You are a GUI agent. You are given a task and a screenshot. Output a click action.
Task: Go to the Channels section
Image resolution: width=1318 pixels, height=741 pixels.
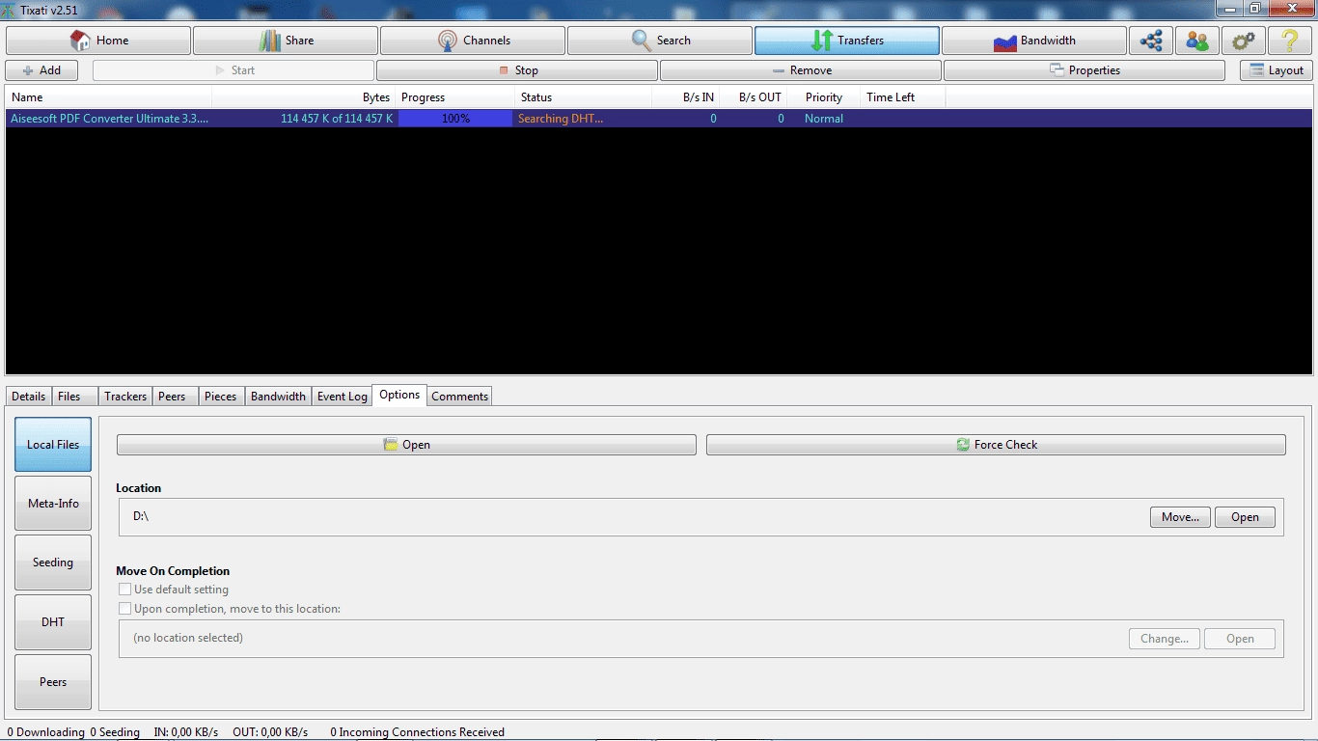click(x=473, y=41)
